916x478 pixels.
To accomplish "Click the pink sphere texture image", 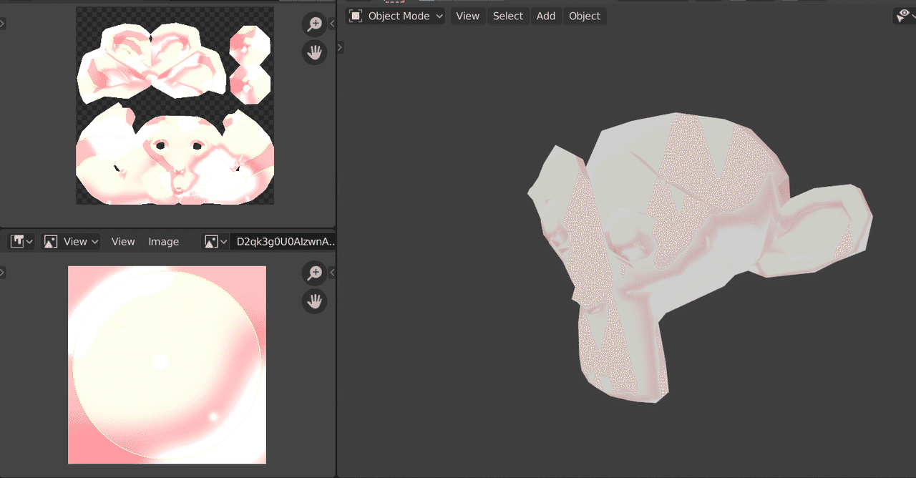I will [x=167, y=365].
